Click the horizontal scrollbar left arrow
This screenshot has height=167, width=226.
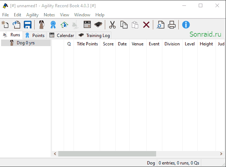click(55, 154)
